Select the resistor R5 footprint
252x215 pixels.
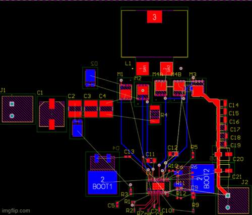pos(193,155)
